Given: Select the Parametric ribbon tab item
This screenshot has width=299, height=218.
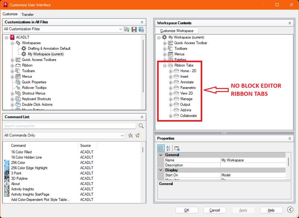Looking at the screenshot, I should point(188,88).
